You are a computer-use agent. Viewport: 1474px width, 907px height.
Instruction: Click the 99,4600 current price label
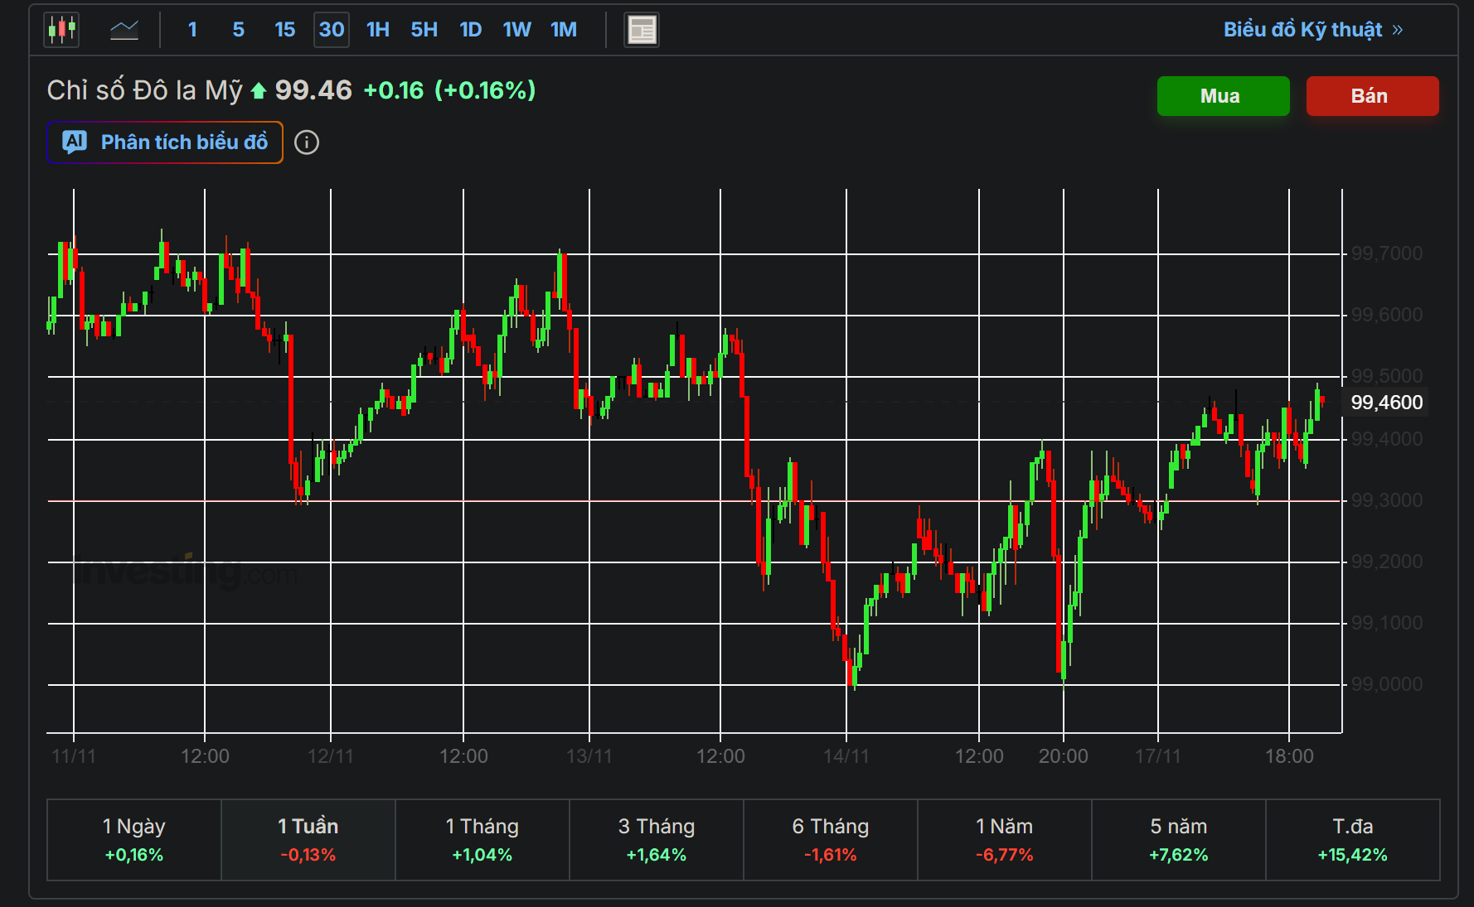click(1386, 403)
